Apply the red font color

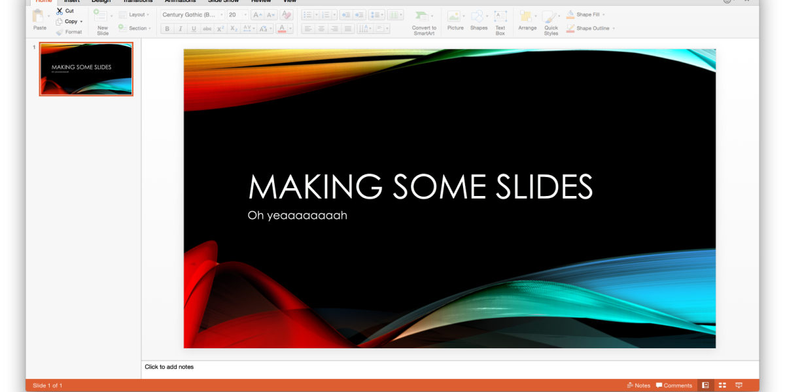click(282, 29)
